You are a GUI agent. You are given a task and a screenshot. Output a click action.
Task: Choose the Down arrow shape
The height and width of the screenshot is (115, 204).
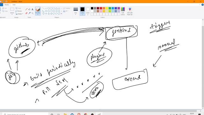[x=43, y=13]
